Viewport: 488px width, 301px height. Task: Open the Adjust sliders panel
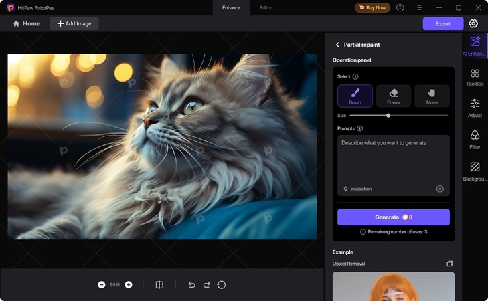475,108
